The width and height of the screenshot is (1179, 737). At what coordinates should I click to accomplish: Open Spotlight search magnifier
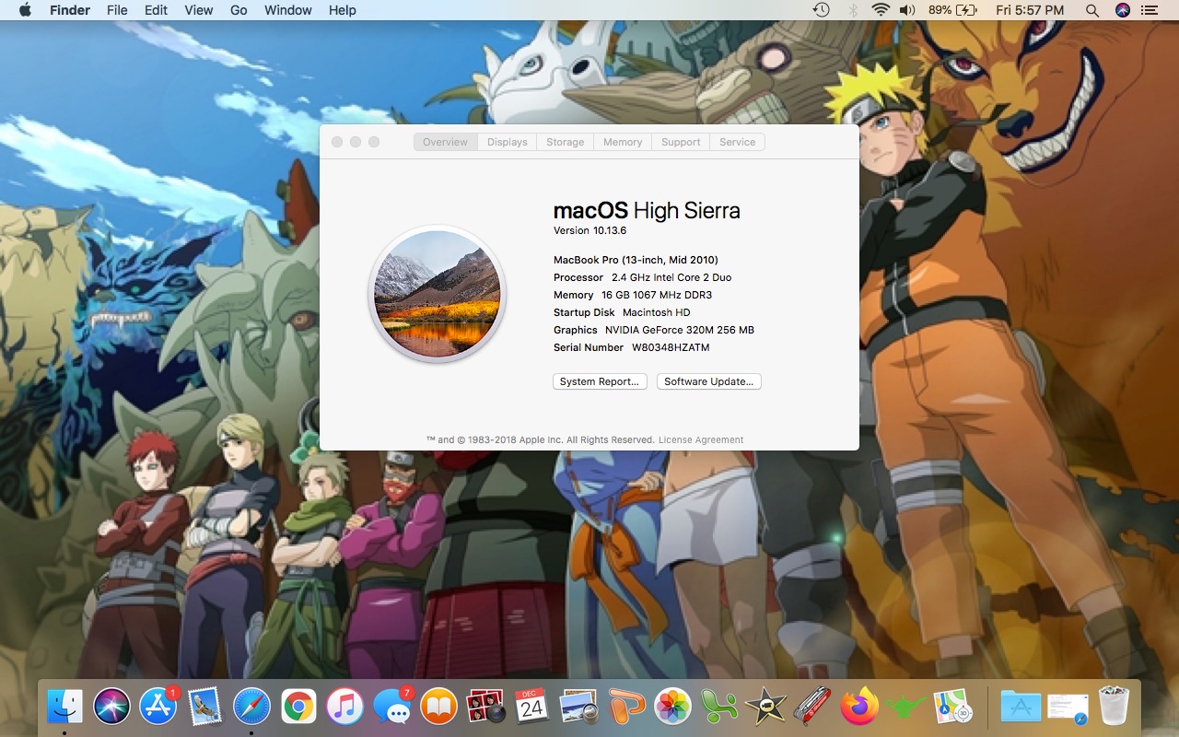point(1092,10)
